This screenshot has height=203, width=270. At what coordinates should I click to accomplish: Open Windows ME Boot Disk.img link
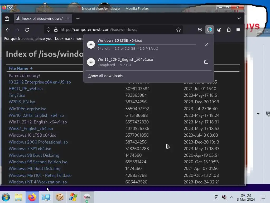[x=35, y=168]
